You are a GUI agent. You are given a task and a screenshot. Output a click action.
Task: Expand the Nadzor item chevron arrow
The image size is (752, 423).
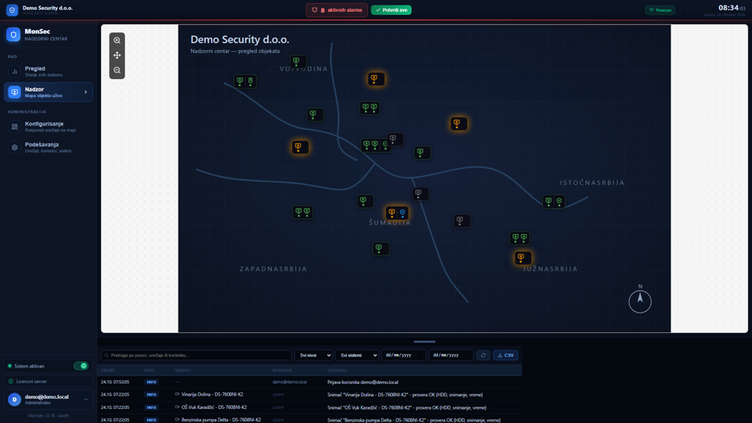click(86, 92)
